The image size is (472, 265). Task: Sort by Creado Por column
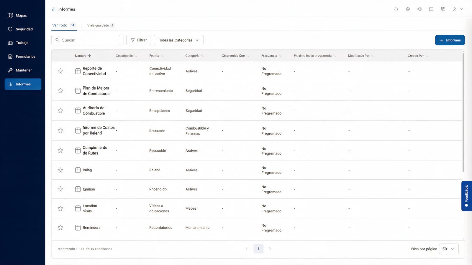(x=418, y=56)
